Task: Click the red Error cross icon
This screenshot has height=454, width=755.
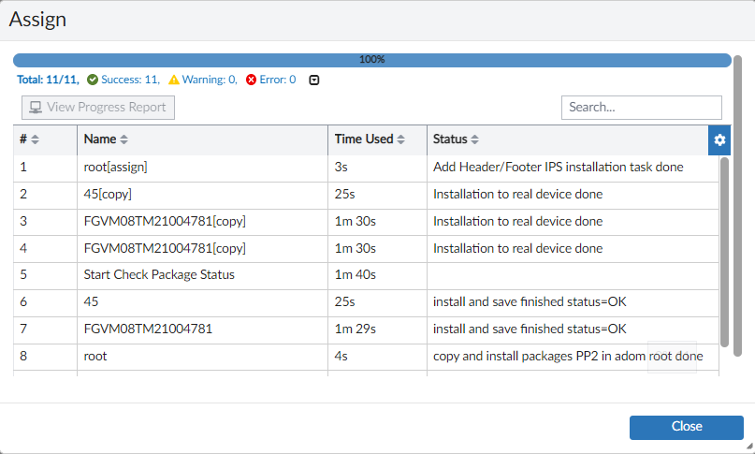Action: [252, 81]
